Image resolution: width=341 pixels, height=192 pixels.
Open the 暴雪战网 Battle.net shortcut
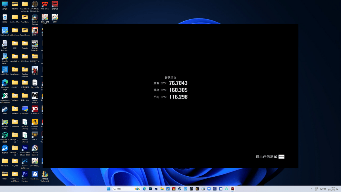click(x=5, y=149)
